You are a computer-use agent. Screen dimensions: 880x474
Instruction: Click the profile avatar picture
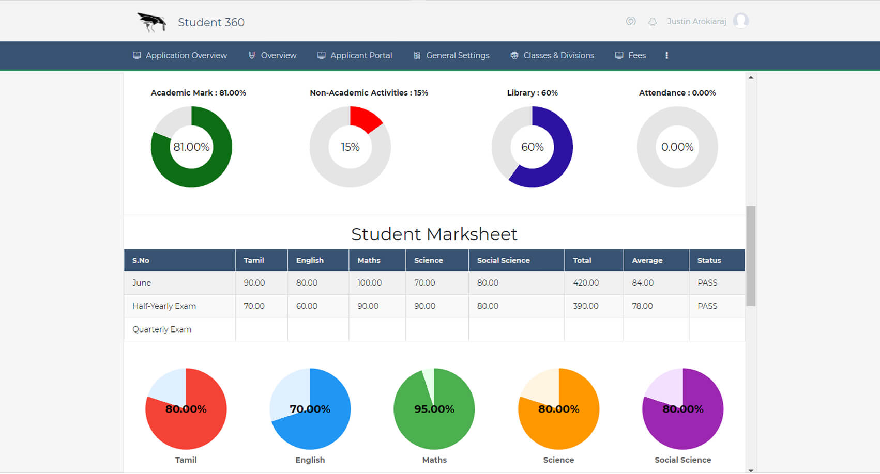pyautogui.click(x=741, y=21)
